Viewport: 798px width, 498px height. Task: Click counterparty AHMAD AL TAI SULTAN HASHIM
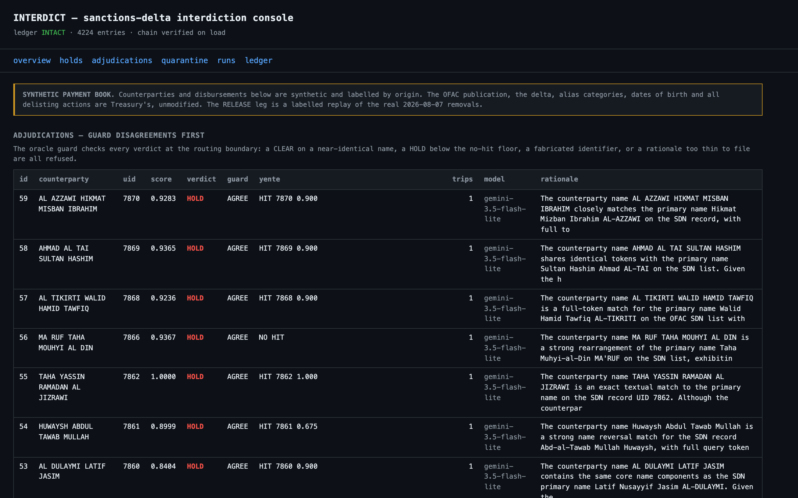[66, 254]
